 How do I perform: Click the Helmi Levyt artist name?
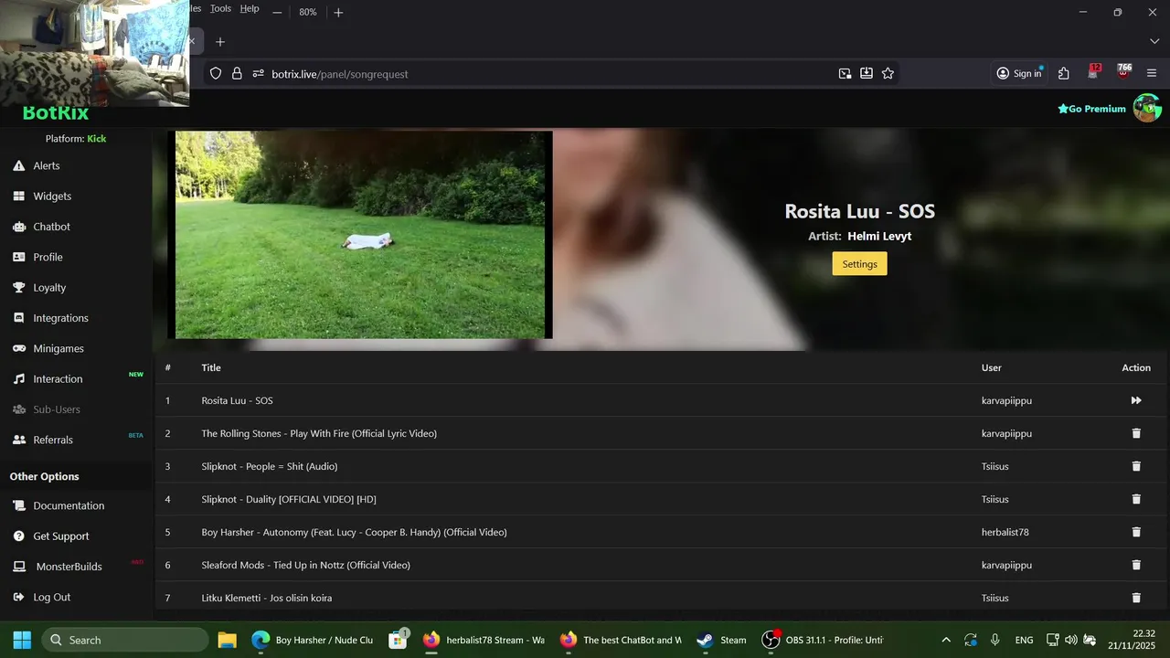click(x=879, y=236)
